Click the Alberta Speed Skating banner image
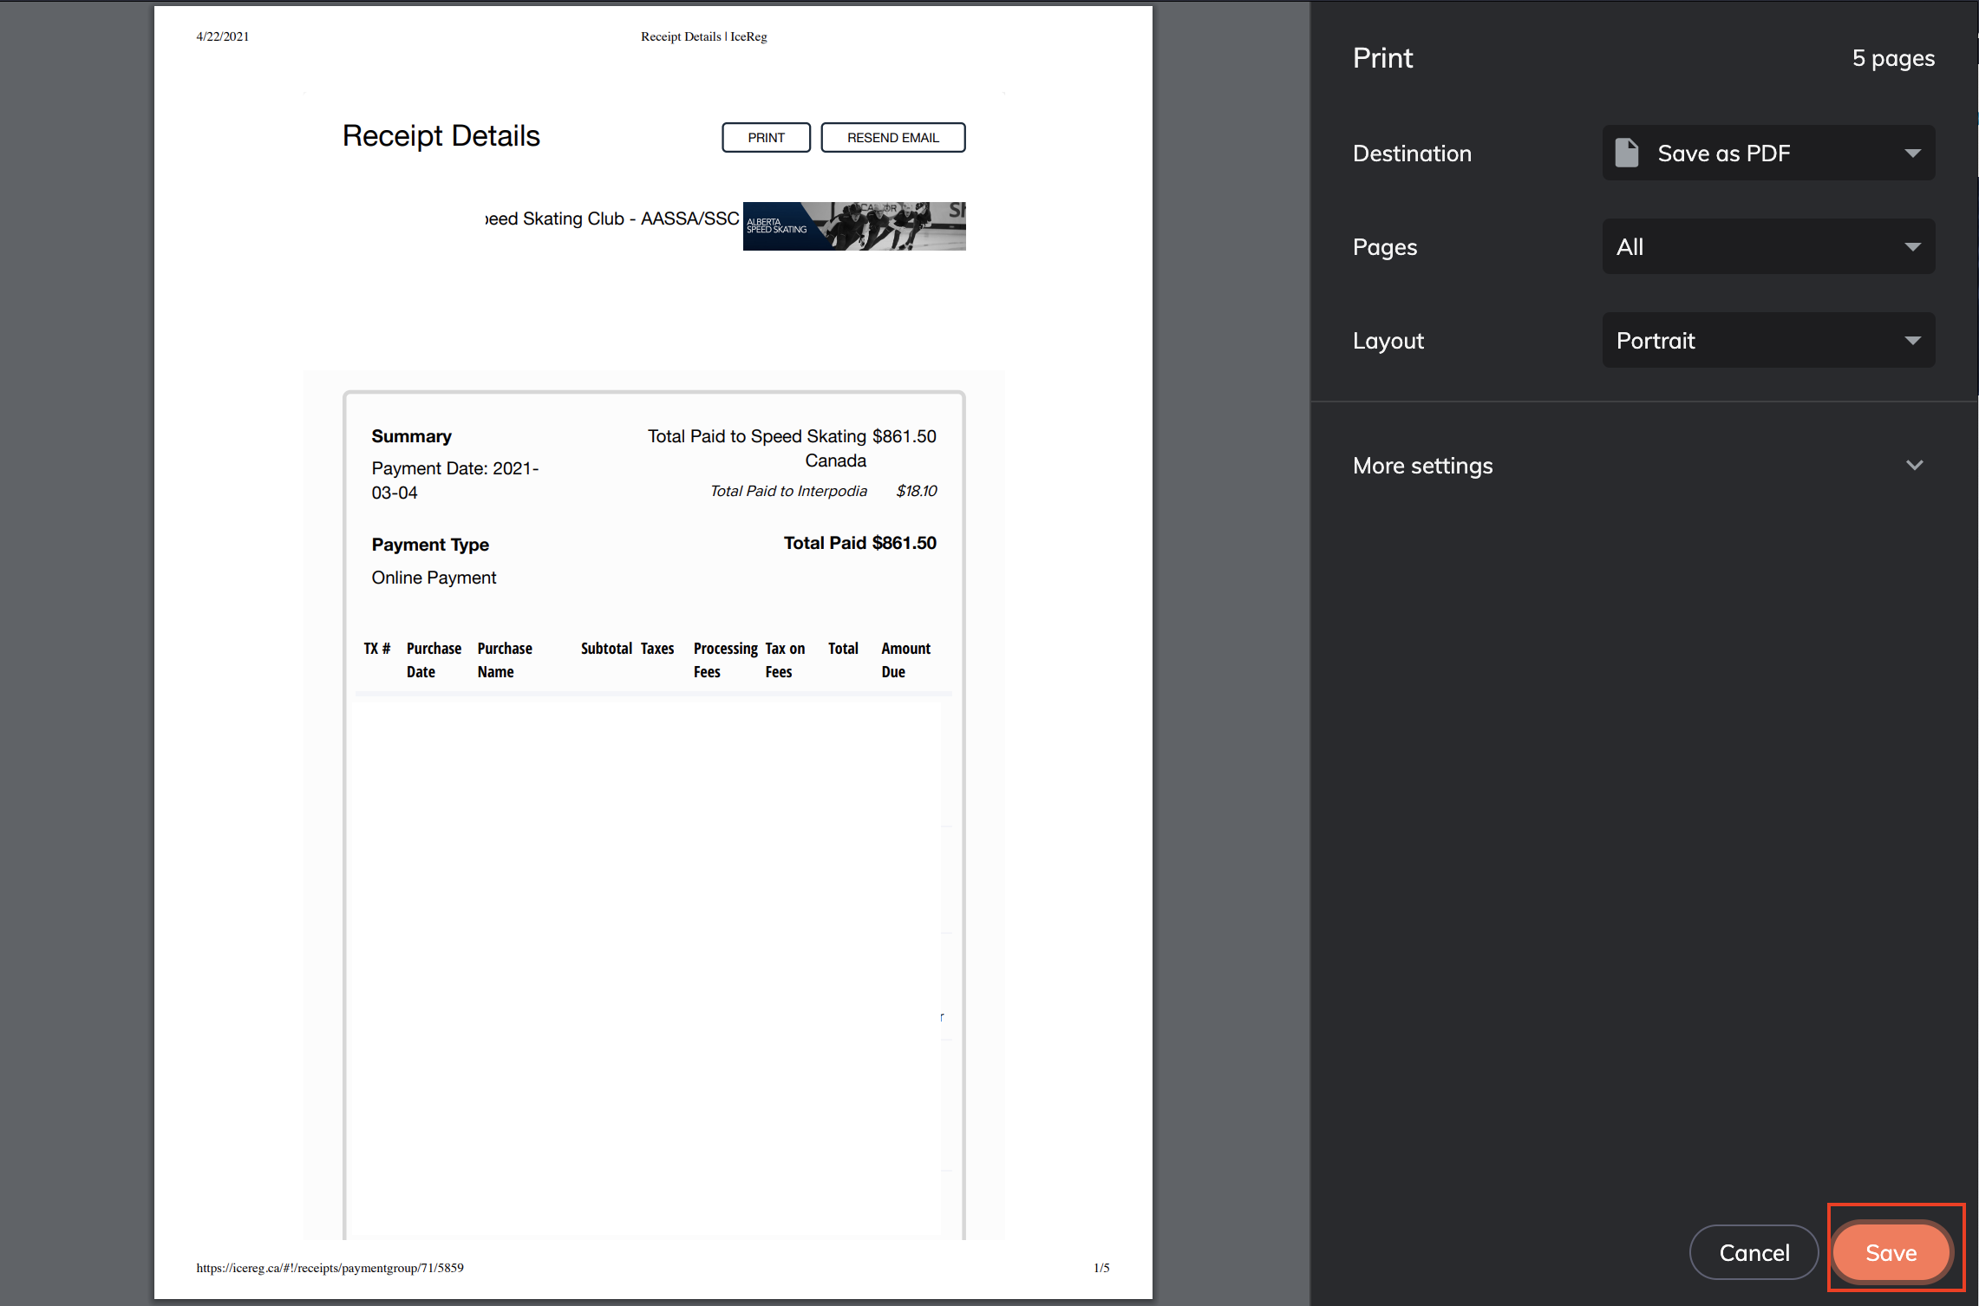 click(853, 226)
